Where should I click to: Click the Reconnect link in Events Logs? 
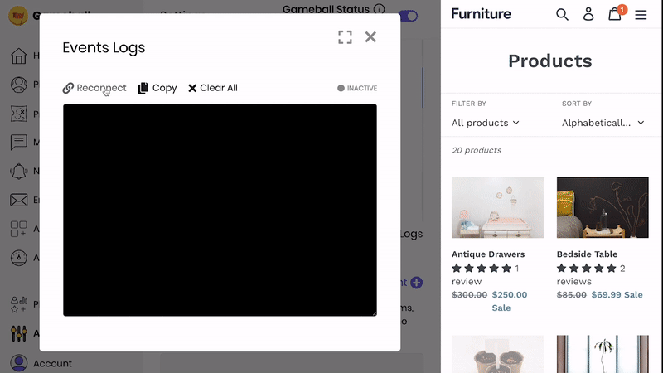point(94,88)
